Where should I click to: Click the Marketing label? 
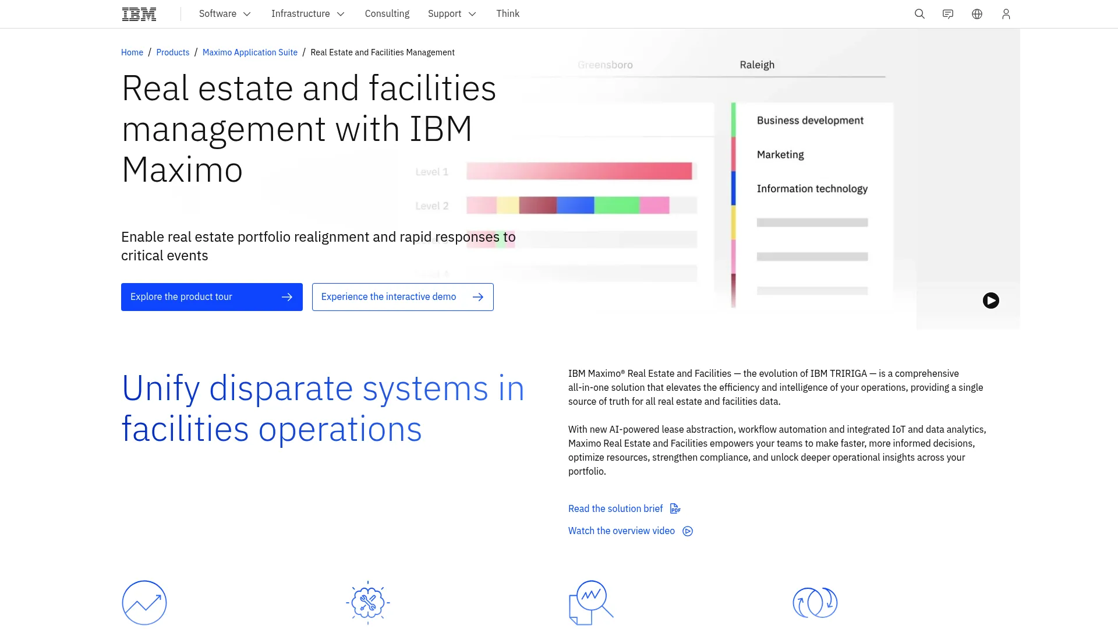[x=780, y=154]
